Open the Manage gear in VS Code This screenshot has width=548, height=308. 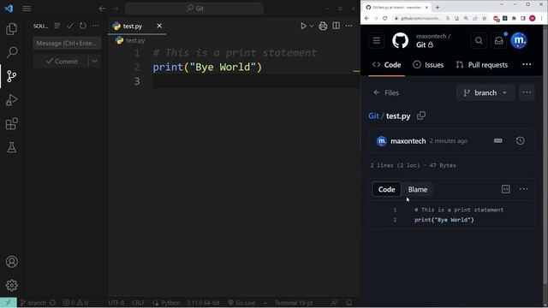[11, 285]
